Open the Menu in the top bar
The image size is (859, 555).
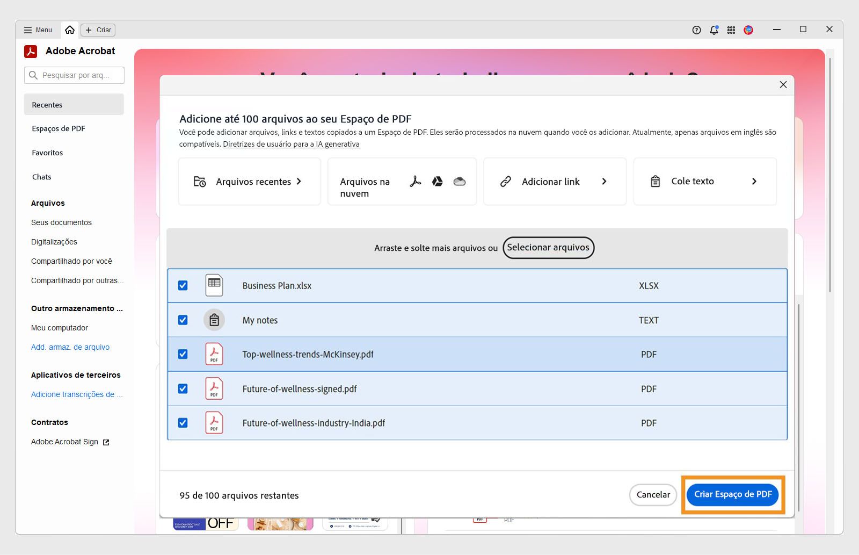pos(37,30)
